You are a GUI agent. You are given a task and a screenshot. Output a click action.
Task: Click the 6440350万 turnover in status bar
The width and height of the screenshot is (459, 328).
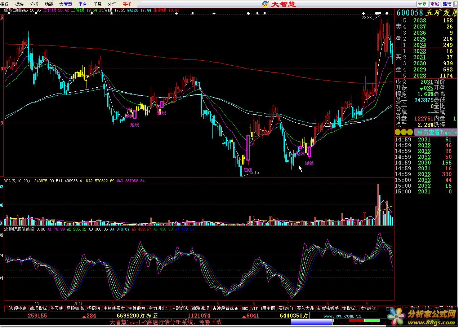294,316
